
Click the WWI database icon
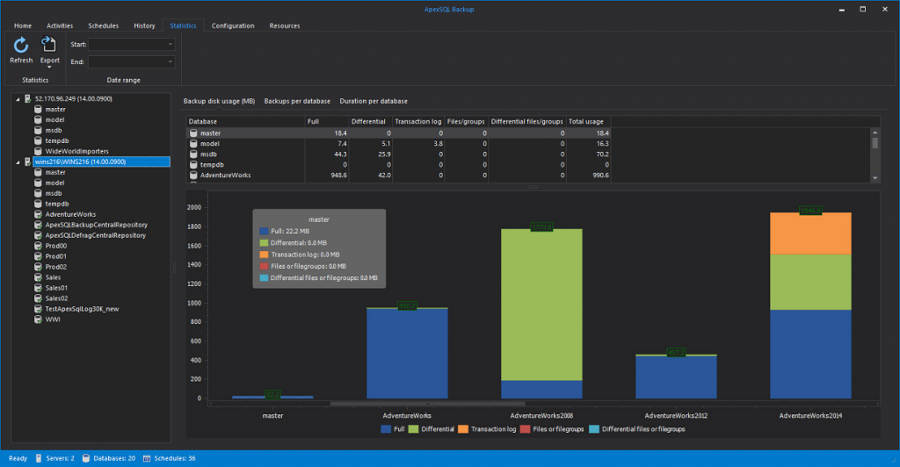[38, 320]
